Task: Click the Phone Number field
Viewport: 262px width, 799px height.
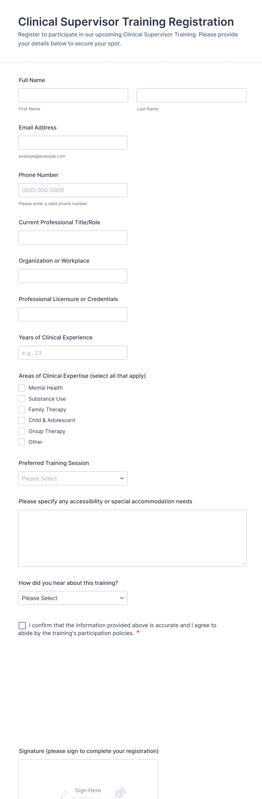Action: tap(72, 190)
